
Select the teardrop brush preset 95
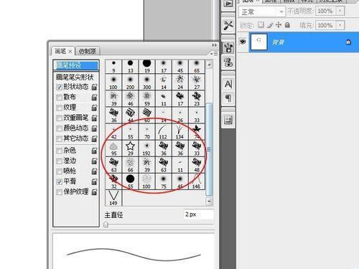(x=113, y=148)
